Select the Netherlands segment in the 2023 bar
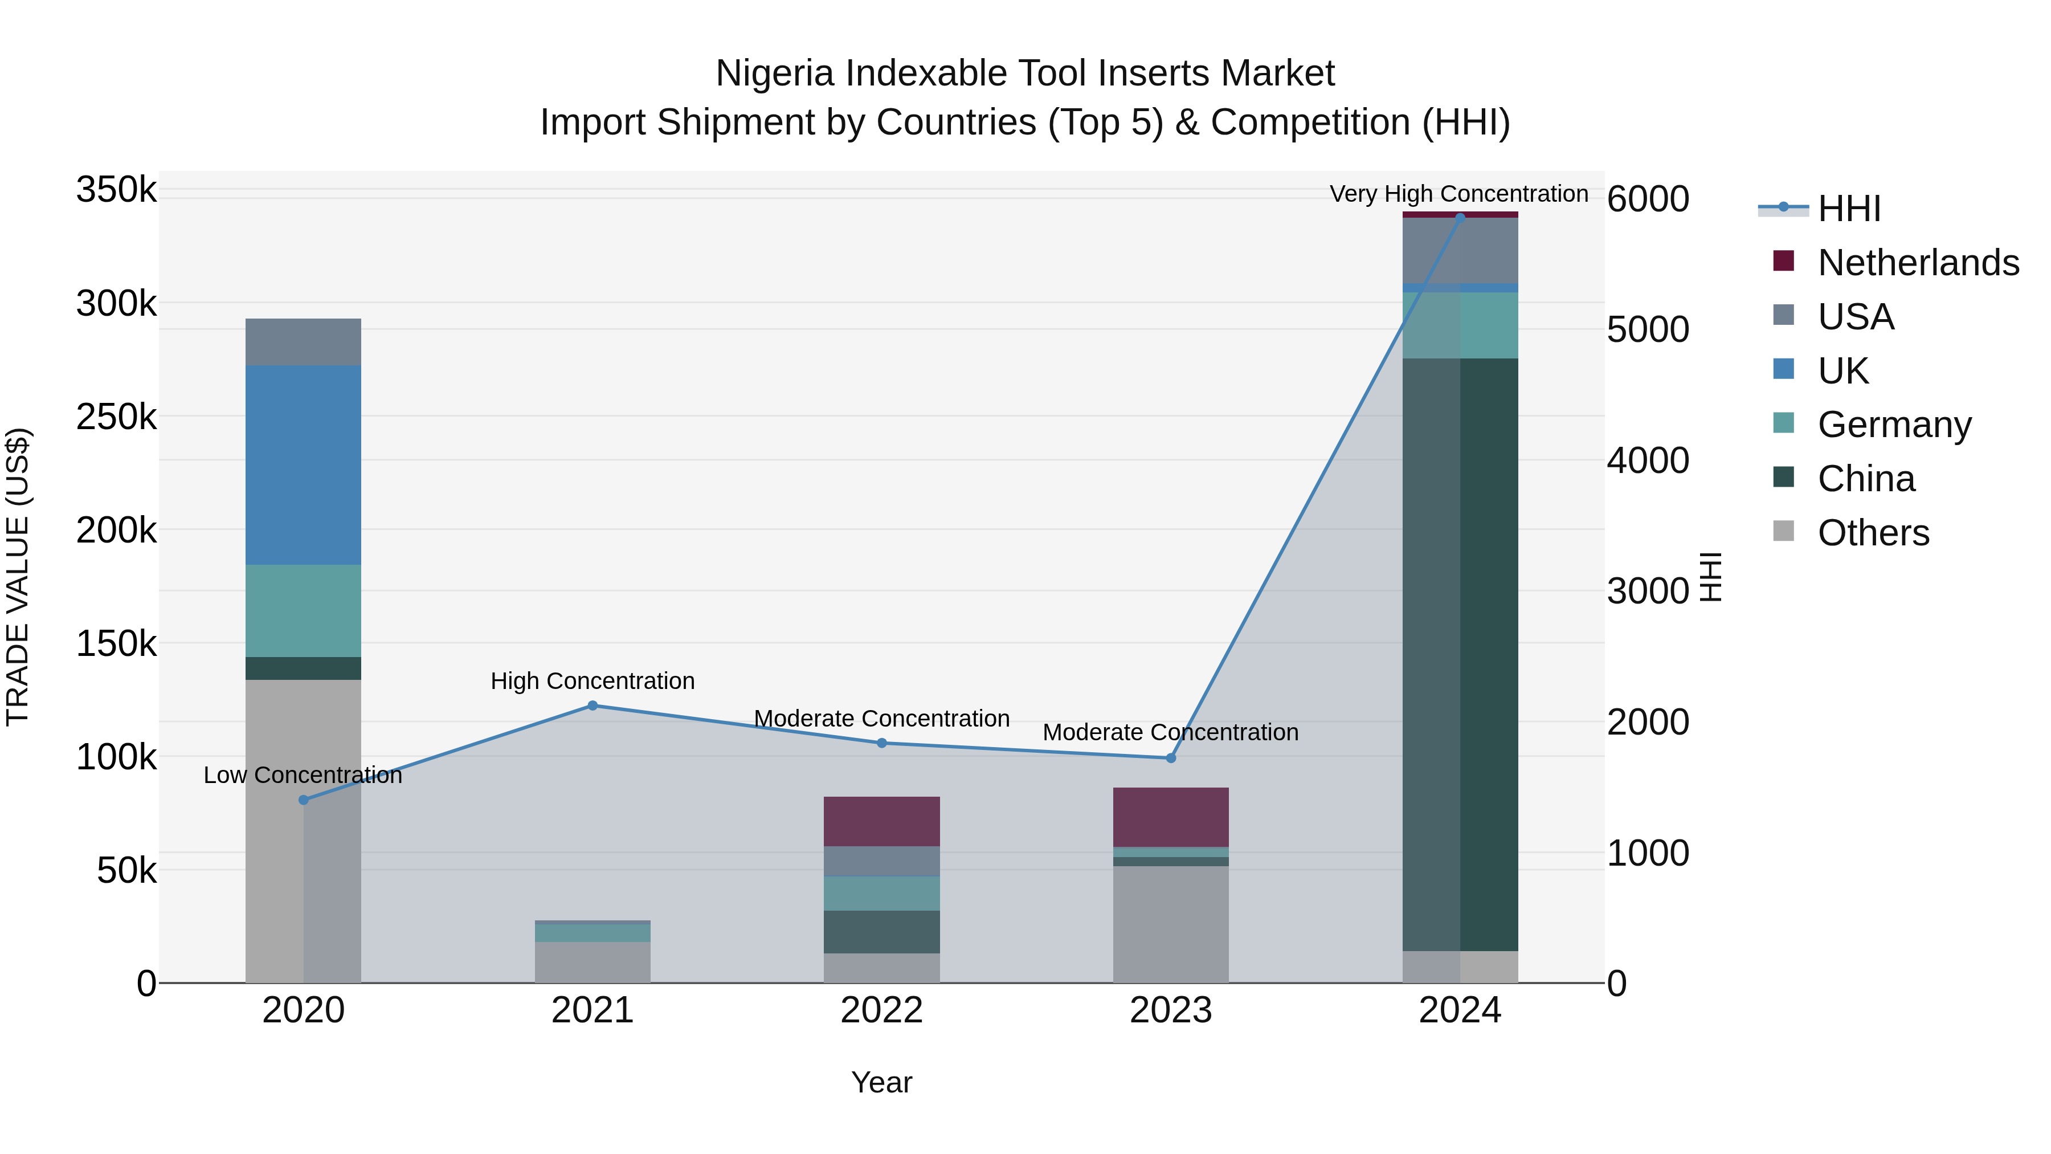Screen dimensions: 2051x1154 [x=1171, y=817]
